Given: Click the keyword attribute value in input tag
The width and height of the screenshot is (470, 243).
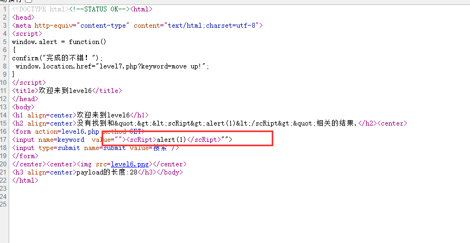Looking at the screenshot, I should click(71, 140).
